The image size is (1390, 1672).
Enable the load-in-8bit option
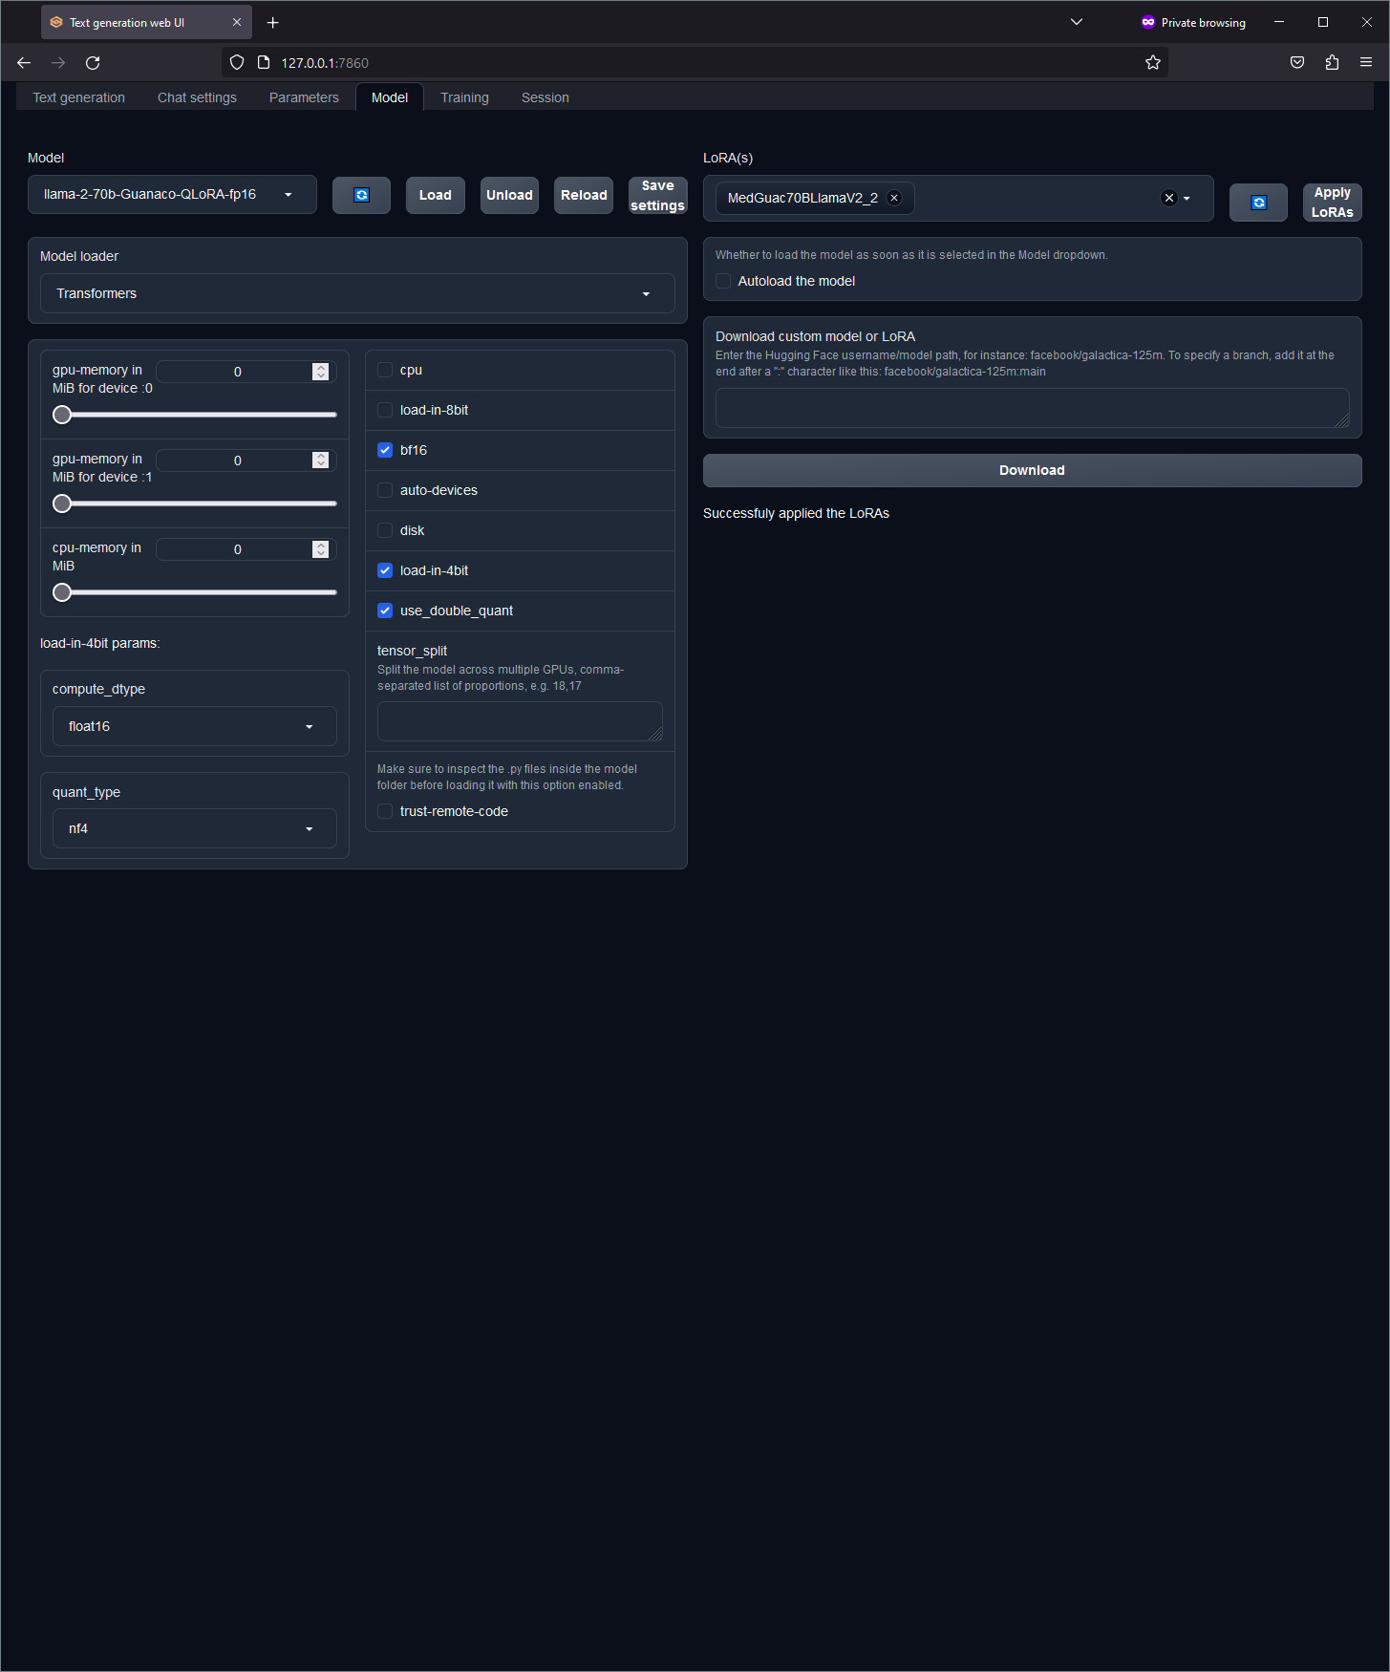point(385,410)
